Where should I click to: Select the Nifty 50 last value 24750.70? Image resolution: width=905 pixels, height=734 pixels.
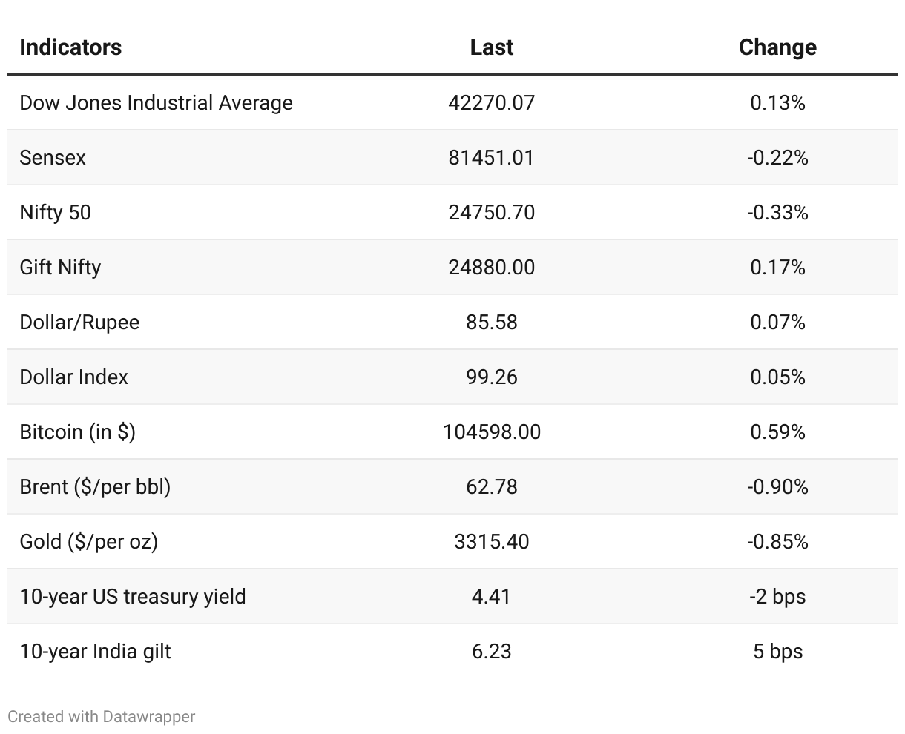click(491, 212)
